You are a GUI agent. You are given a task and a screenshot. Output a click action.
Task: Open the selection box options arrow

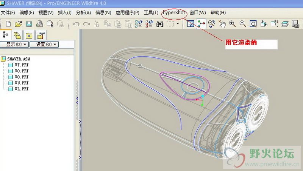pos(178,24)
